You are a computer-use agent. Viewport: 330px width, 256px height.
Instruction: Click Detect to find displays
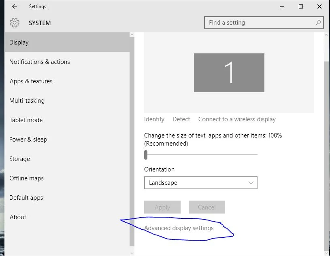tap(181, 119)
